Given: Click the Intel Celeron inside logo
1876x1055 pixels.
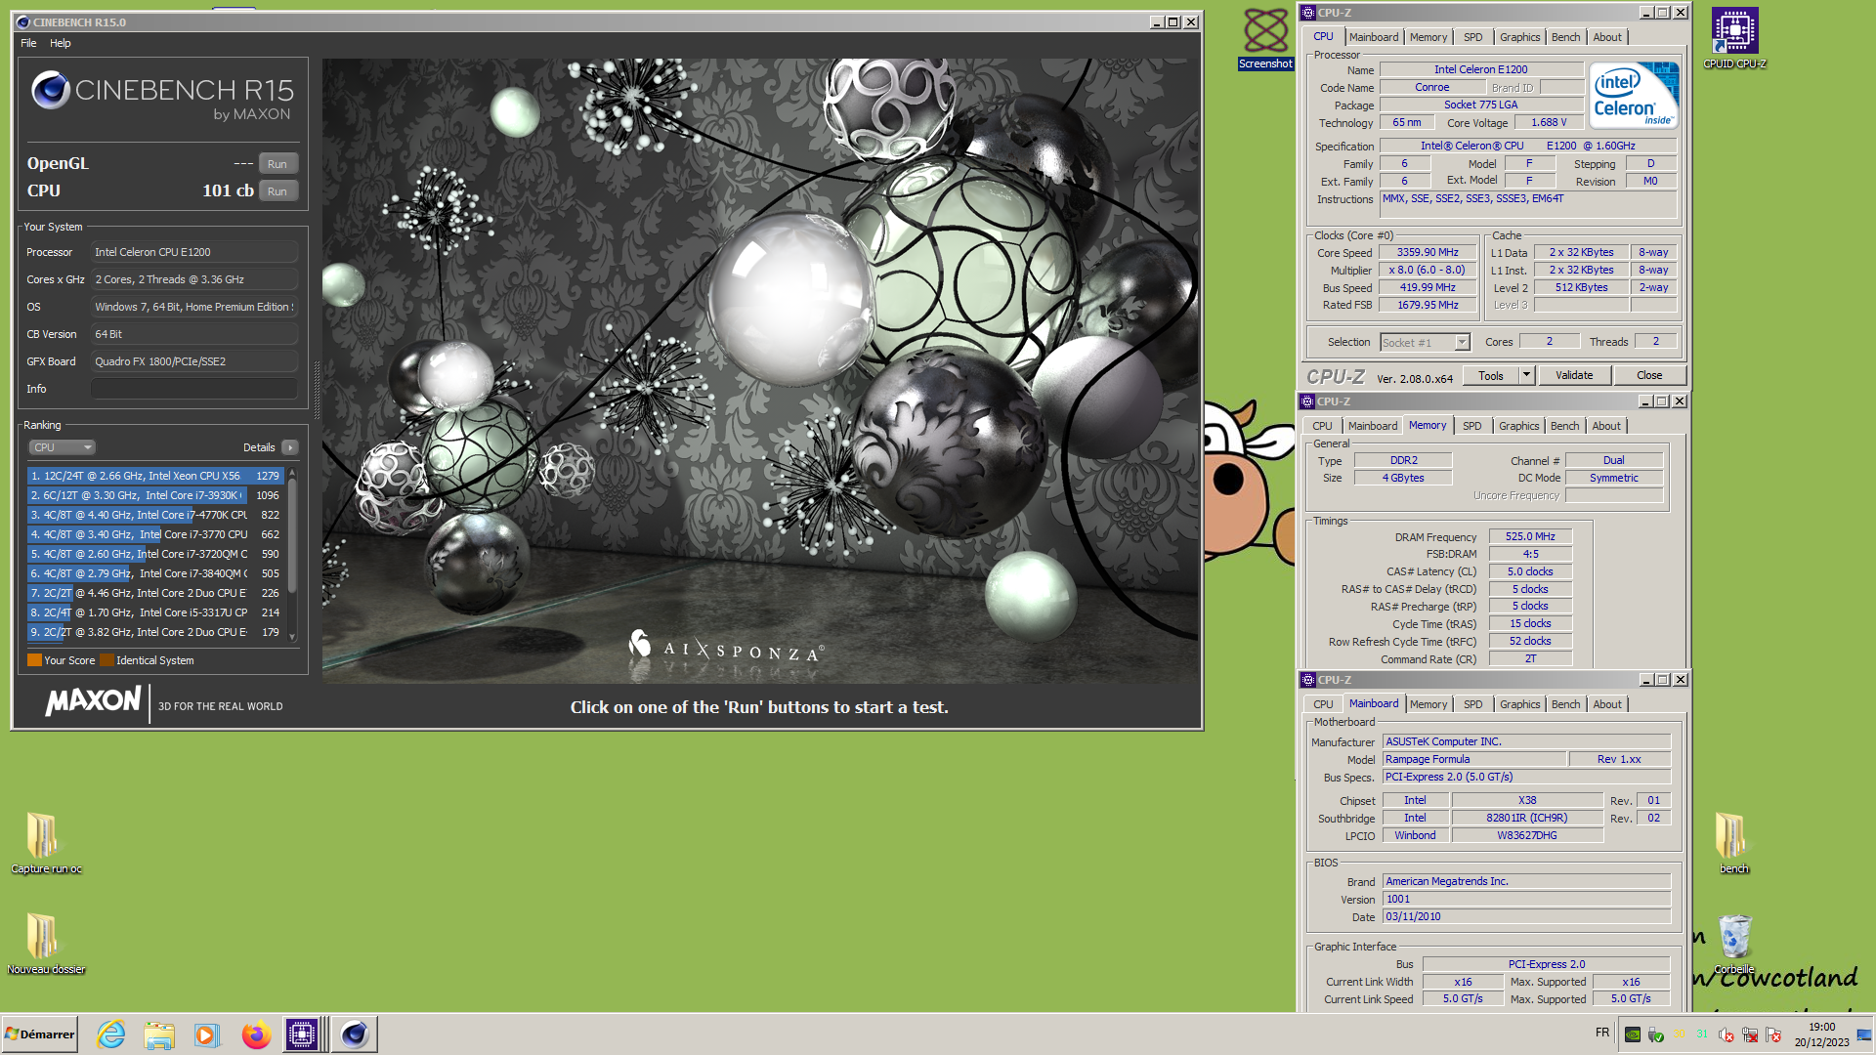Looking at the screenshot, I should point(1634,95).
